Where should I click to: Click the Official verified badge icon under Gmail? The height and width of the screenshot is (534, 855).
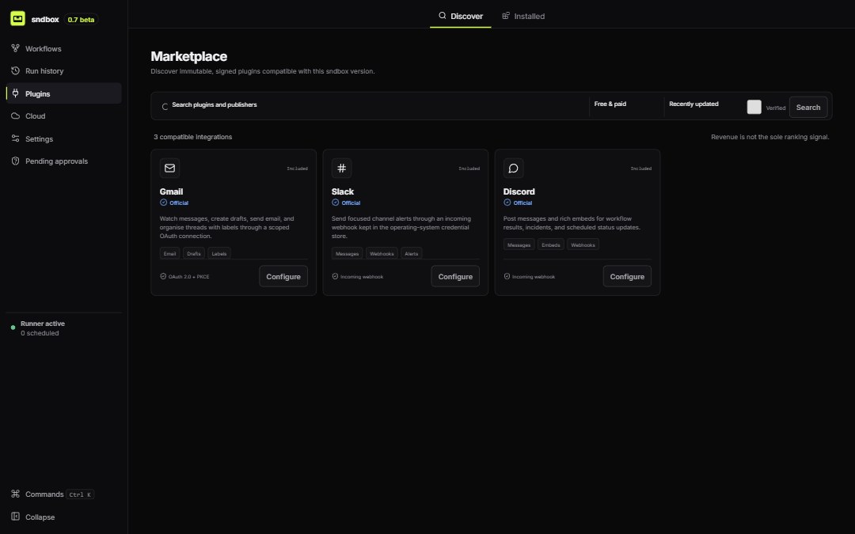[x=163, y=203]
